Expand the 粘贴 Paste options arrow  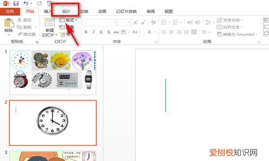9,35
